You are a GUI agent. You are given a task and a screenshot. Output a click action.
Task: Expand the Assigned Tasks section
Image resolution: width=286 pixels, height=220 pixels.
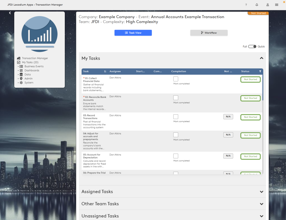pyautogui.click(x=261, y=192)
